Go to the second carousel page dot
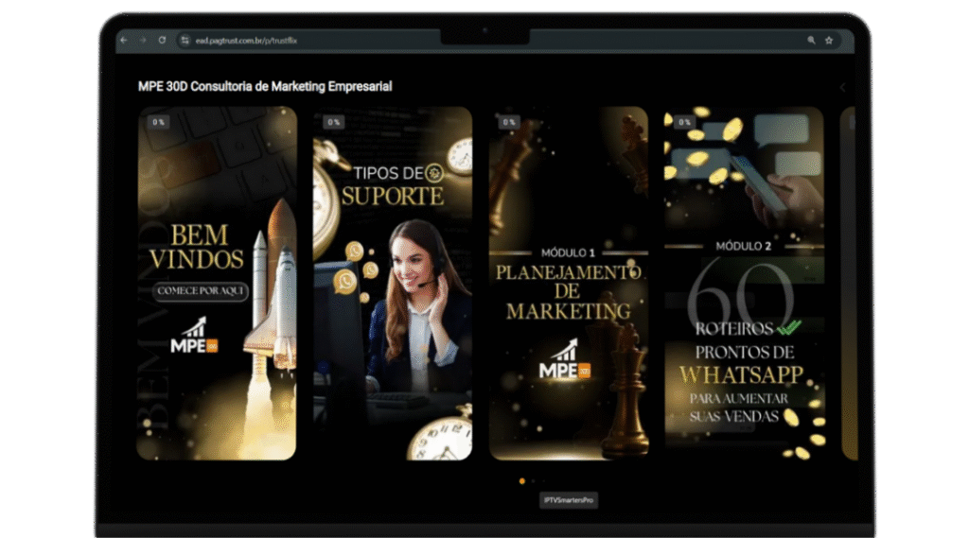Screen dimensions: 969x538 tap(532, 481)
